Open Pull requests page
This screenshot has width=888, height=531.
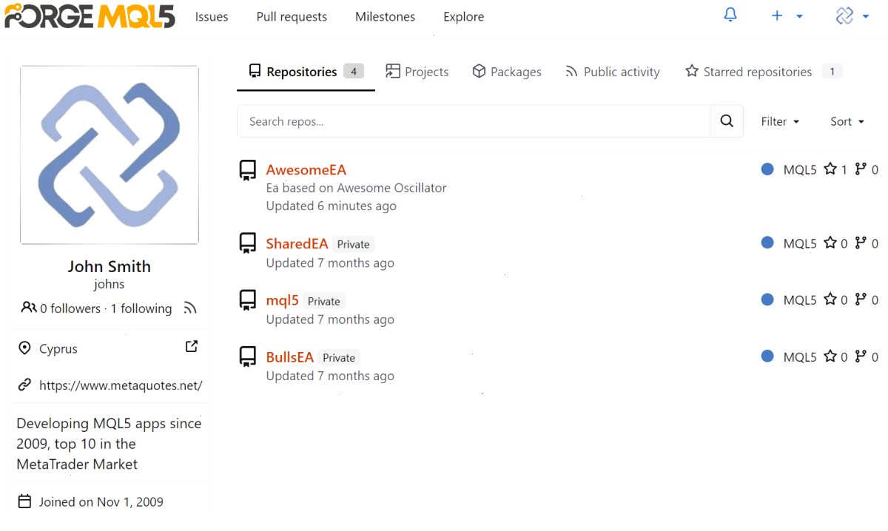click(292, 16)
